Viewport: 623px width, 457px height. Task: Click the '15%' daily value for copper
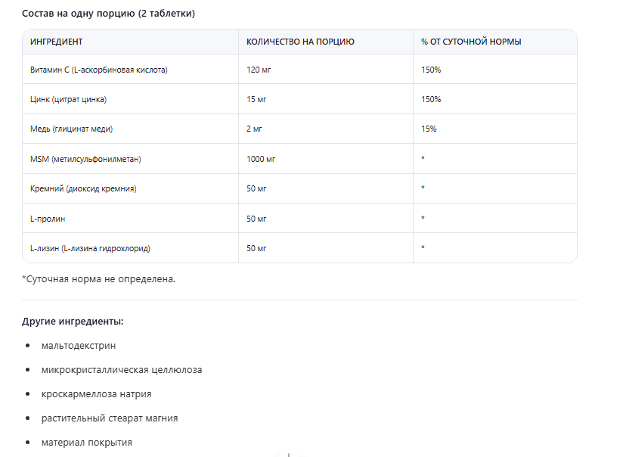coord(429,129)
